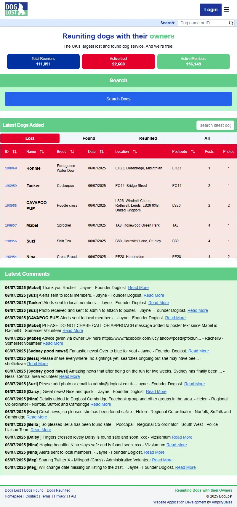The height and width of the screenshot is (507, 237).
Task: Read More on Bella found safe comment
Action: (x=41, y=430)
